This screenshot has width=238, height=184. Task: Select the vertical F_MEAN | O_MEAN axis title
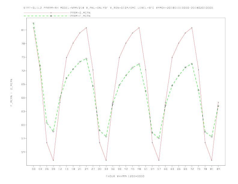pos(11,93)
